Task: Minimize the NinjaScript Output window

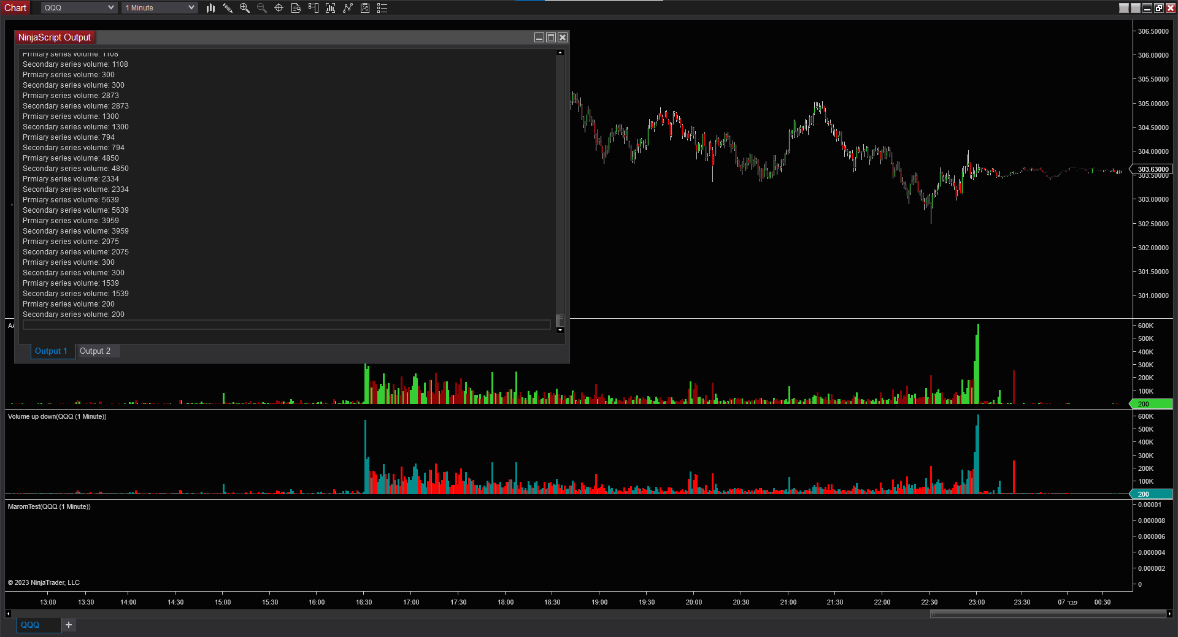Action: tap(539, 37)
